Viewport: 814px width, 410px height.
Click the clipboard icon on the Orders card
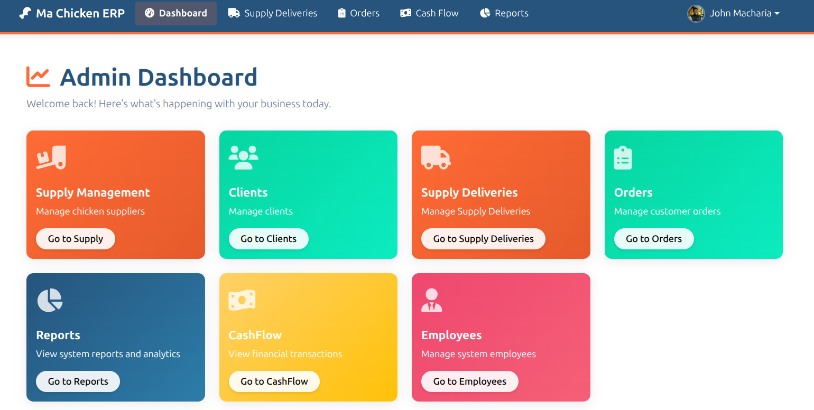[x=623, y=157]
